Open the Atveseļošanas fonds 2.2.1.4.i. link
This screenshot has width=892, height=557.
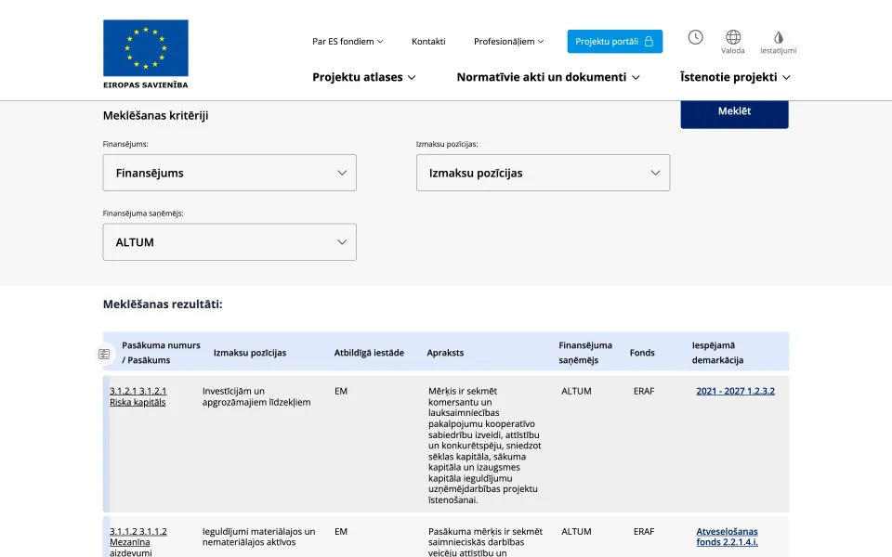pos(727,537)
